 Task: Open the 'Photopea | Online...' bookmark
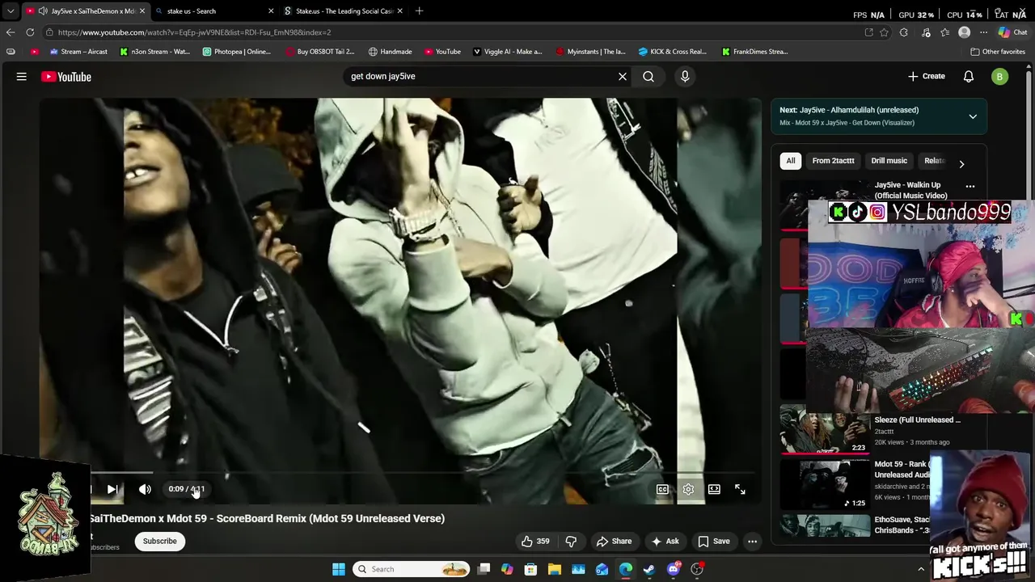237,52
